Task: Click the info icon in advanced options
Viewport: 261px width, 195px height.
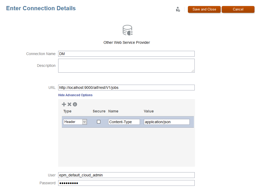Action: pyautogui.click(x=75, y=104)
